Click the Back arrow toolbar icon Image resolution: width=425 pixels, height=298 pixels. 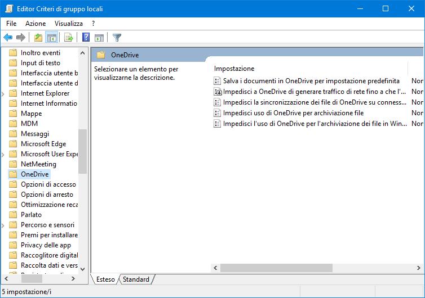(8, 37)
